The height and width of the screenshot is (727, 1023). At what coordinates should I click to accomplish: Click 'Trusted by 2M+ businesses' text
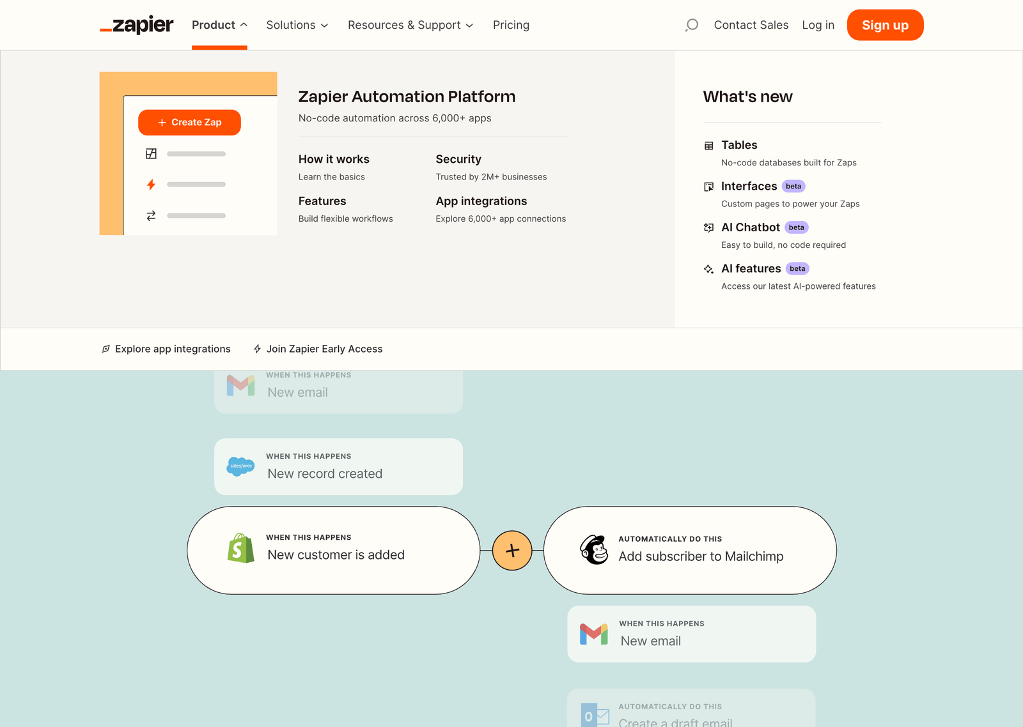pos(491,177)
